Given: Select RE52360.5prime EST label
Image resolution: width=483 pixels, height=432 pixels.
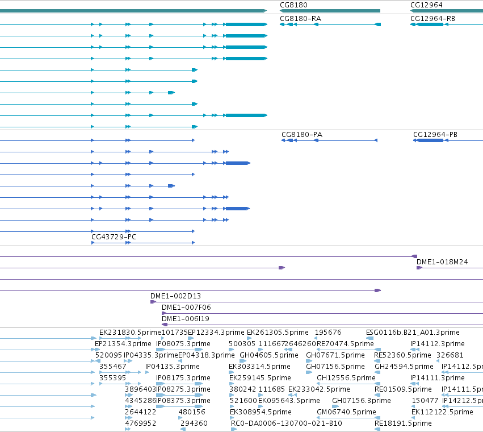Looking at the screenshot, I should [x=402, y=355].
